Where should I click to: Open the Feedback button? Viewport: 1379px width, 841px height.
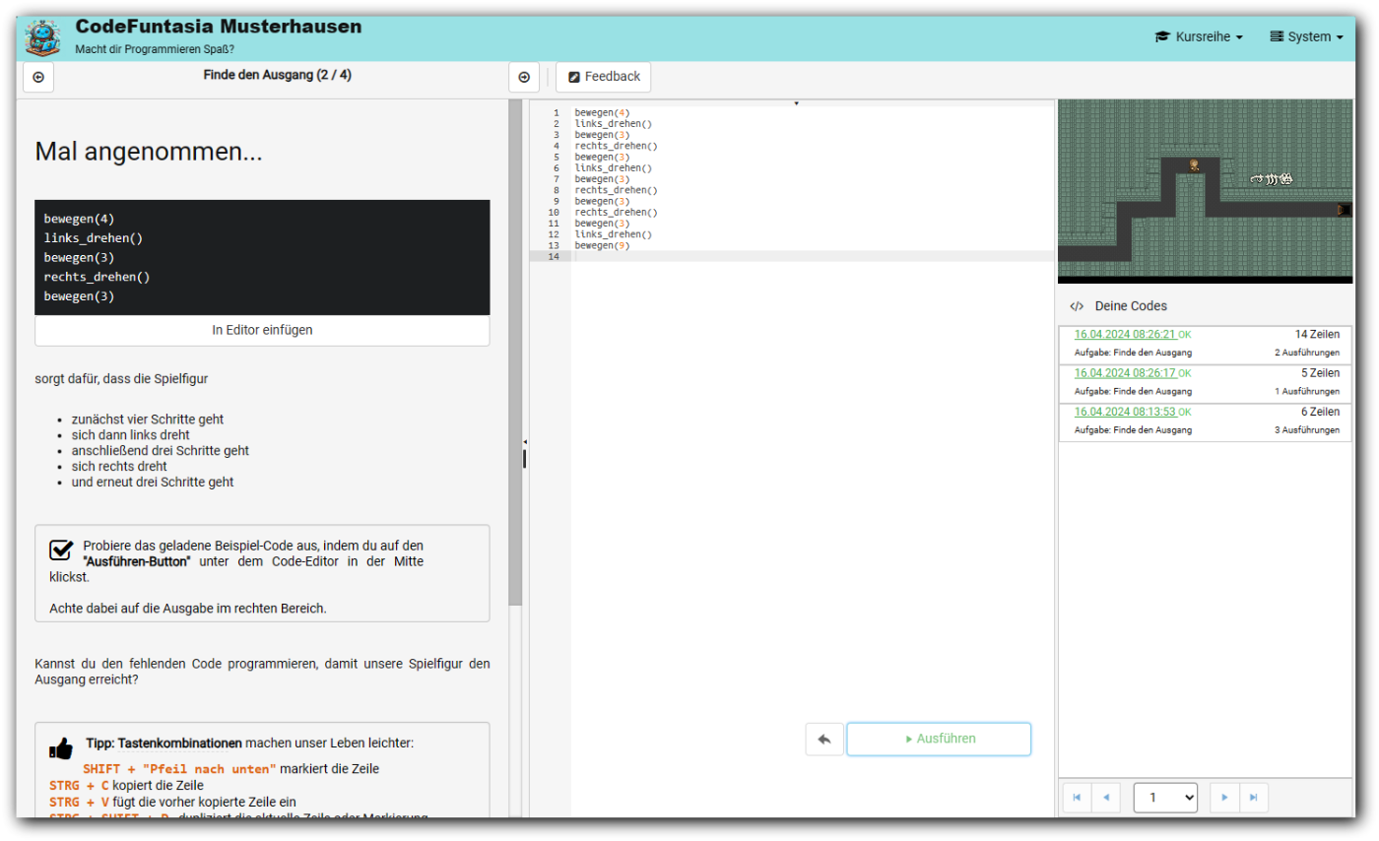604,77
